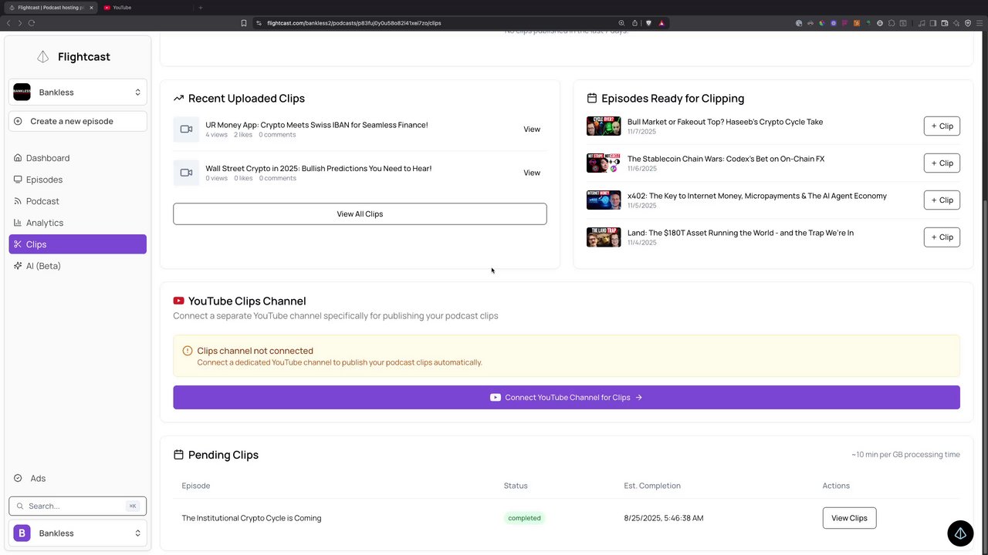Click the Podcast feed icon in sidebar

pos(18,201)
